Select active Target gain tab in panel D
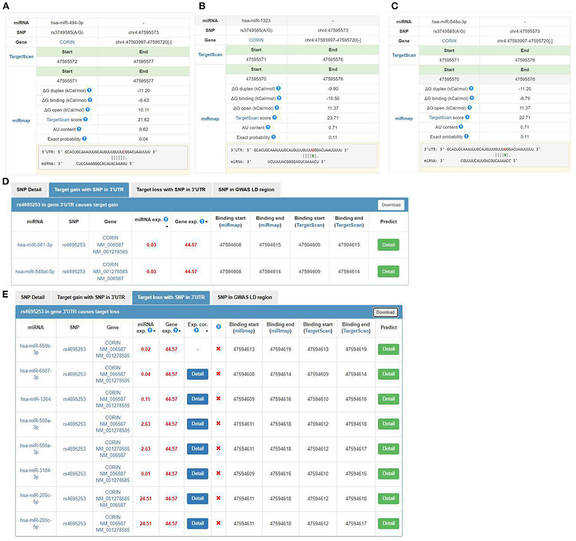 point(89,190)
